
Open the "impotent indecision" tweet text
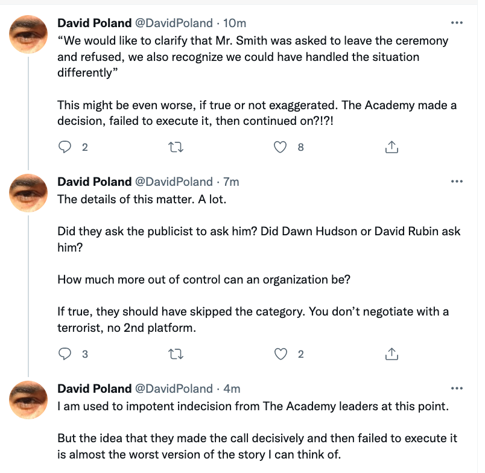[253, 406]
